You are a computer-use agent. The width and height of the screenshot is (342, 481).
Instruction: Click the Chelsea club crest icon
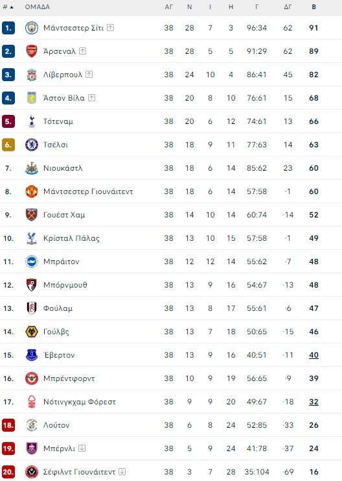[32, 145]
